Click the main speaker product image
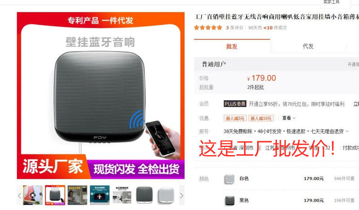Image resolution: width=359 pixels, height=210 pixels. (101, 96)
